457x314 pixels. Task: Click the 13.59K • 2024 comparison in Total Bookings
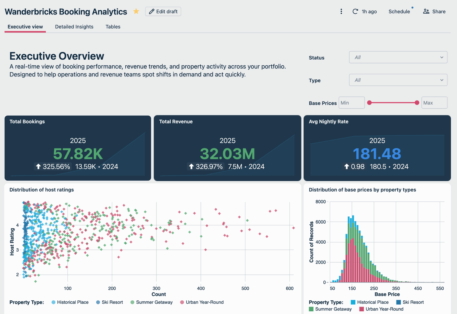[97, 167]
